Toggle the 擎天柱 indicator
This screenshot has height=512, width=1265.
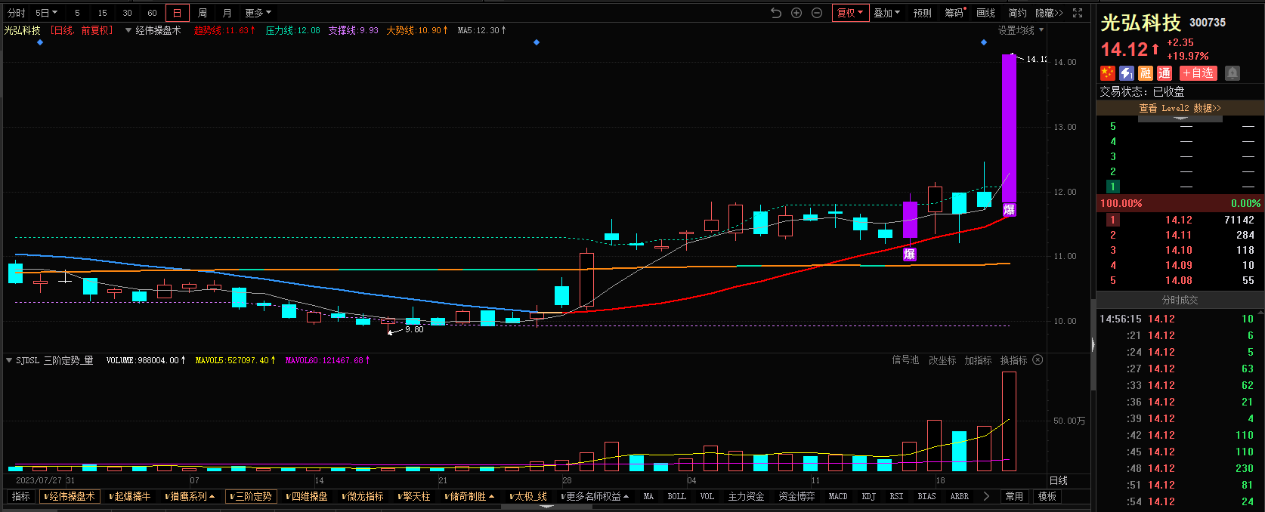coord(414,496)
